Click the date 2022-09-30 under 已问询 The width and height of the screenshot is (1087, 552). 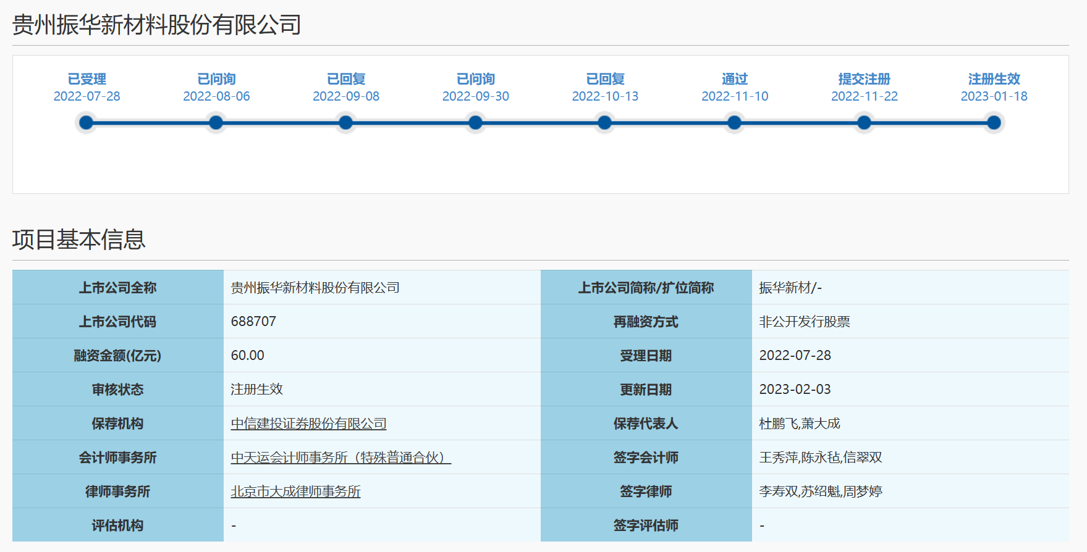(x=475, y=96)
